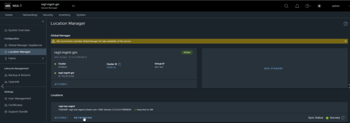Switch to the Networking tab
This screenshot has height=123, width=350.
pyautogui.click(x=30, y=15)
